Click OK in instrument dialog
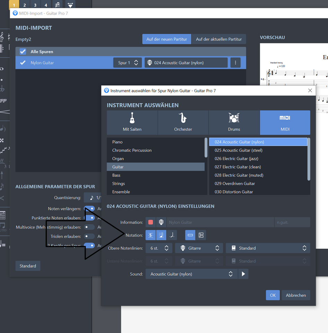This screenshot has width=328, height=333. click(x=273, y=295)
